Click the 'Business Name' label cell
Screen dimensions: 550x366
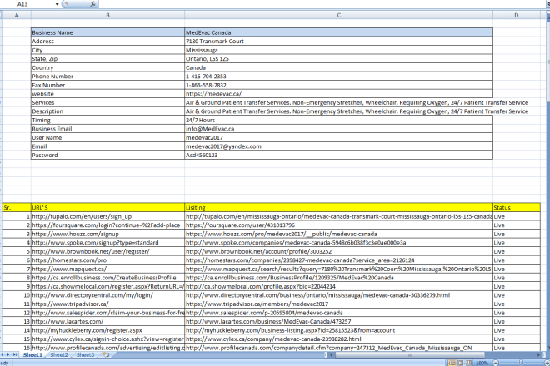[x=107, y=32]
